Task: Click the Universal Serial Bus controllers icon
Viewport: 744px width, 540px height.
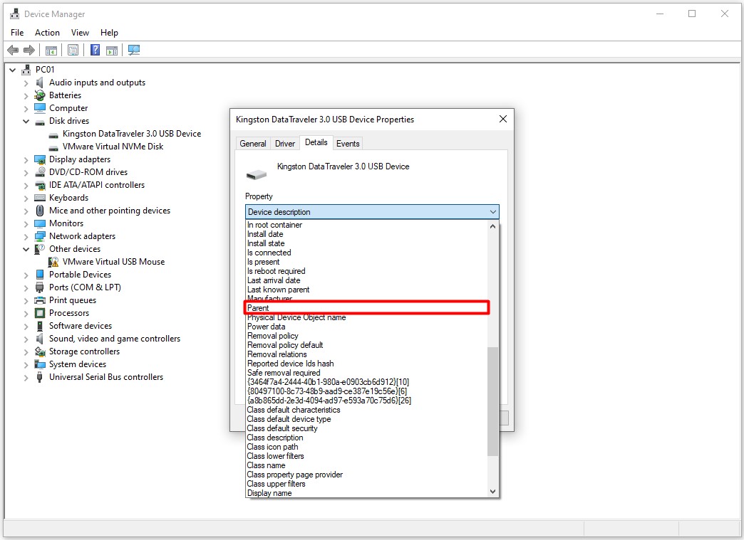Action: click(40, 376)
